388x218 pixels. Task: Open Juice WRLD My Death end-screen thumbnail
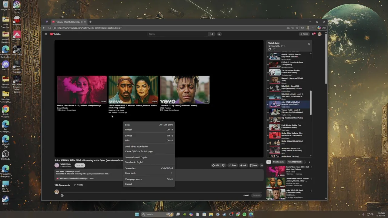tap(185, 90)
